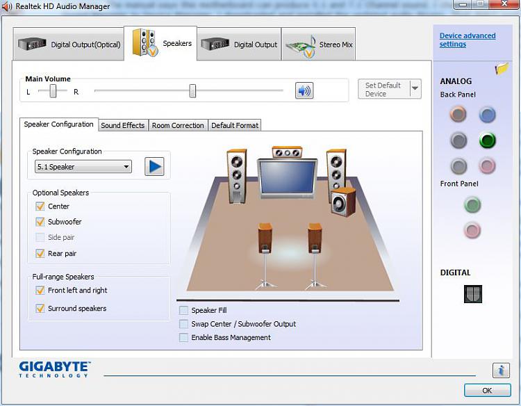Click the Realtek title bar speaker icon
521x406 pixels.
7,6
